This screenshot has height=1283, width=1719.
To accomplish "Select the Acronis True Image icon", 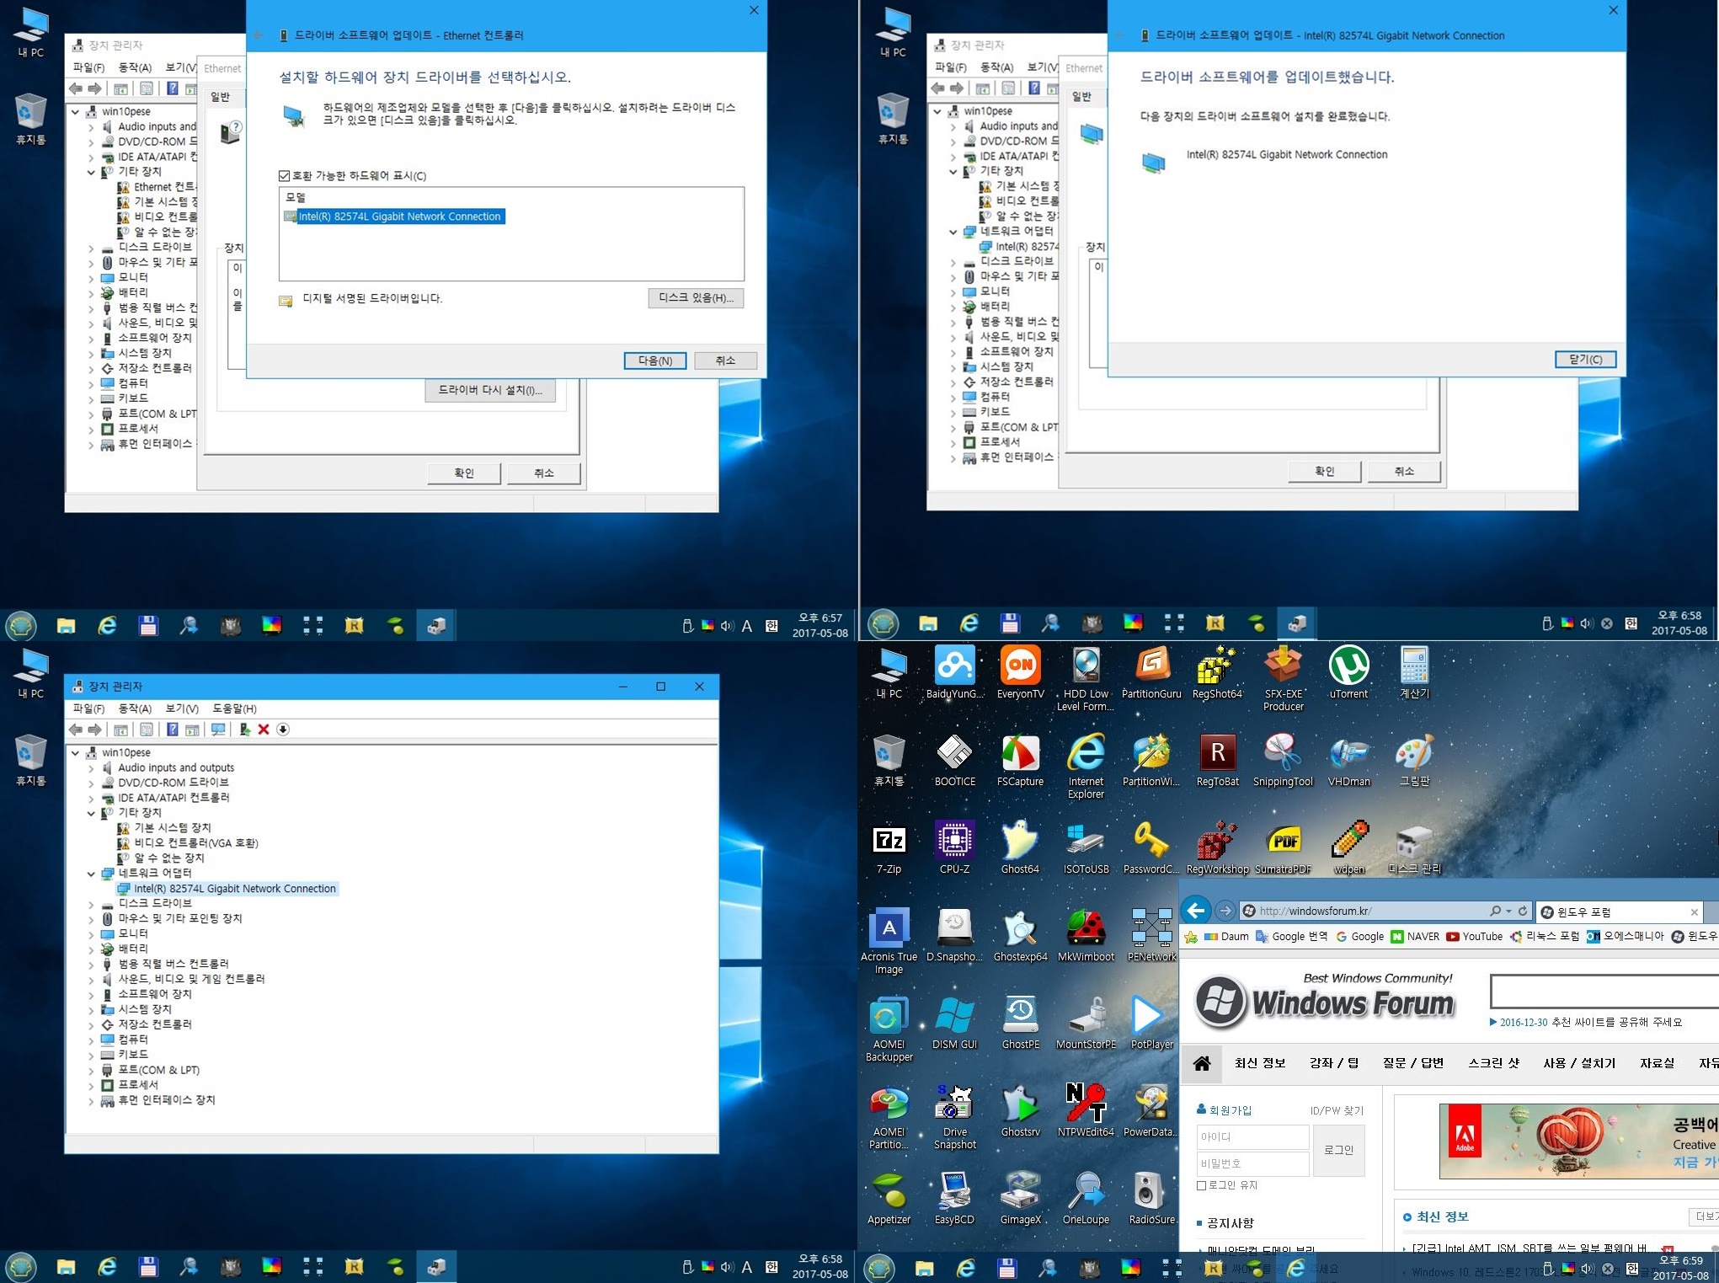I will coord(889,941).
